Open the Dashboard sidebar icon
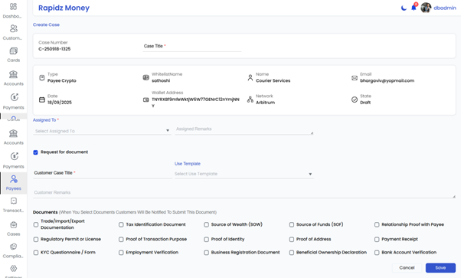The height and width of the screenshot is (278, 461). pyautogui.click(x=13, y=6)
